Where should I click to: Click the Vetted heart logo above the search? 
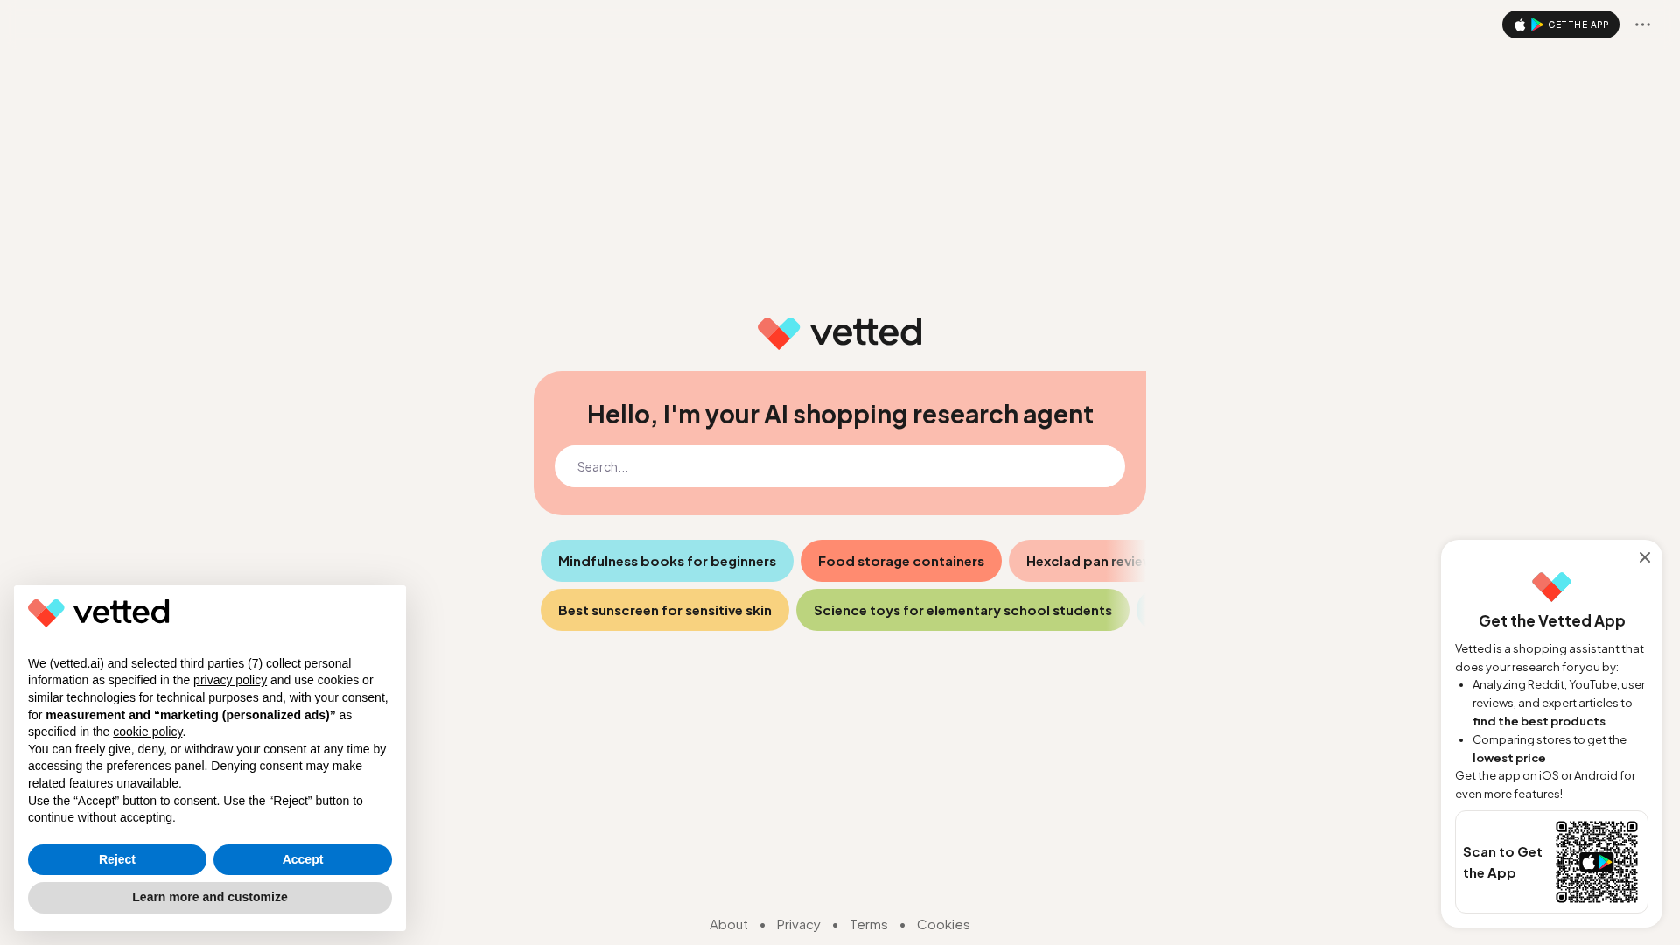pyautogui.click(x=778, y=333)
